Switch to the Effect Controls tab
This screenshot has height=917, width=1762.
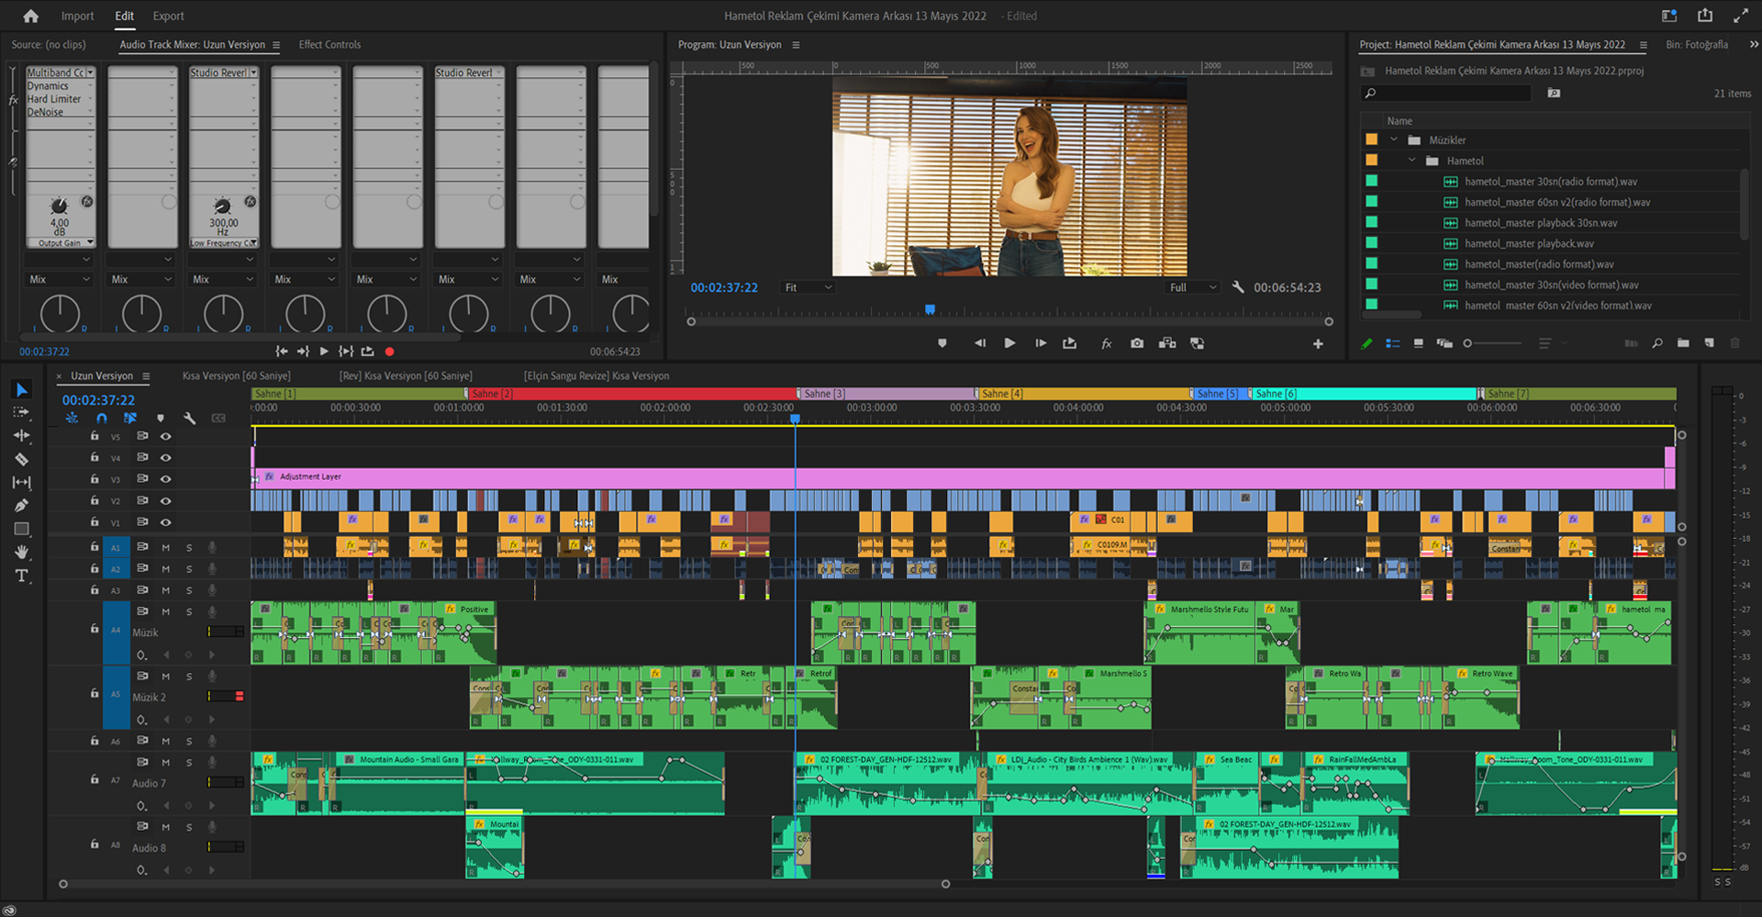329,44
